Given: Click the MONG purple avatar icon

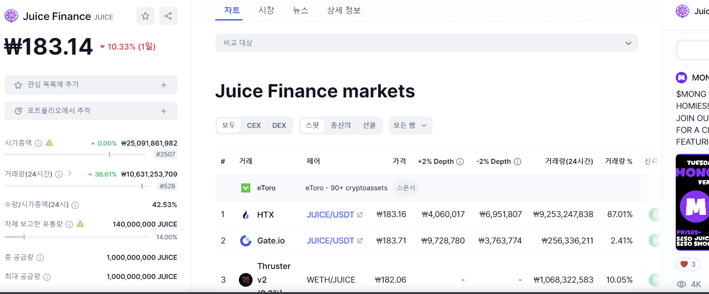Looking at the screenshot, I should (682, 78).
